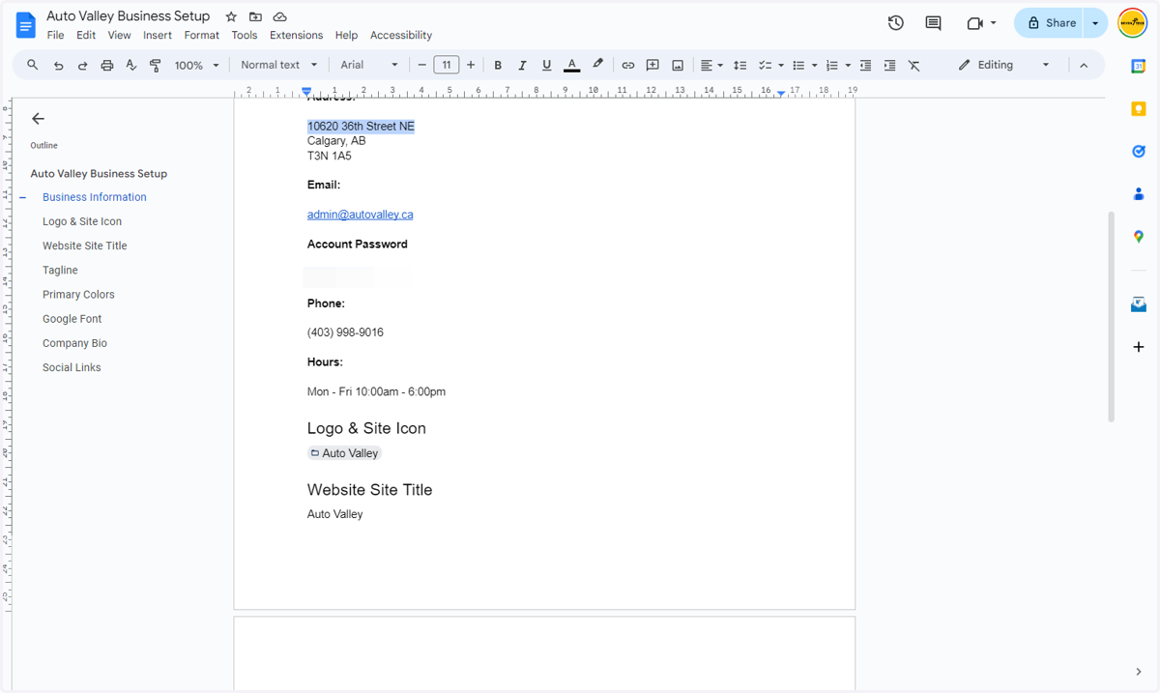Open bulleted list options arrow
The height and width of the screenshot is (693, 1160).
[x=814, y=65]
